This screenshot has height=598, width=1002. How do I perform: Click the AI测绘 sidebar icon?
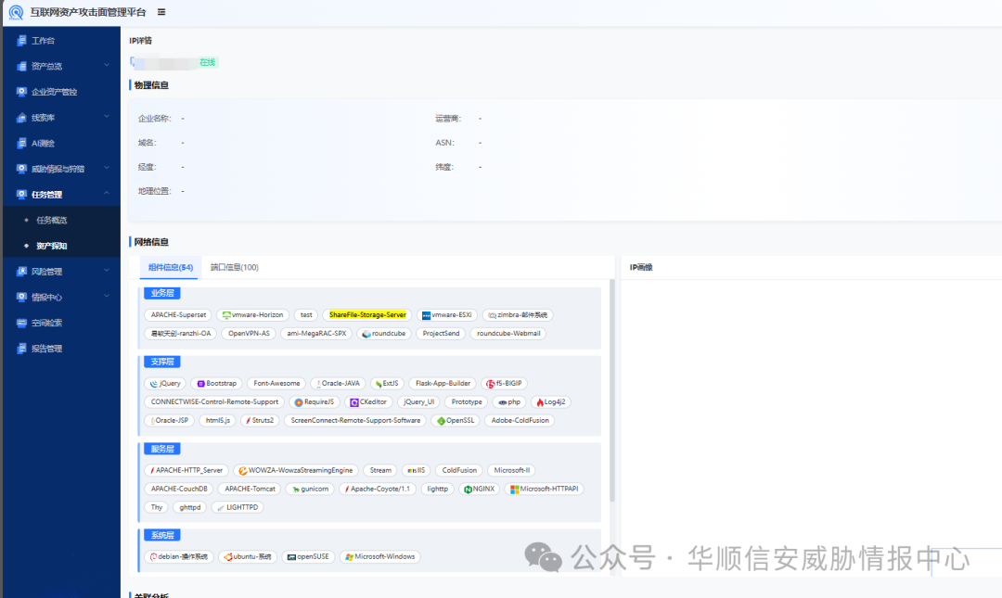click(21, 143)
